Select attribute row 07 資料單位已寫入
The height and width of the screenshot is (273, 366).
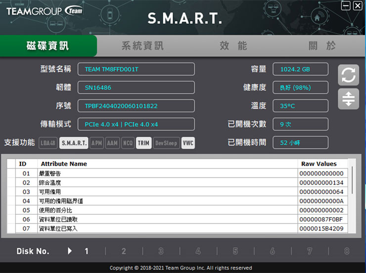click(178, 228)
